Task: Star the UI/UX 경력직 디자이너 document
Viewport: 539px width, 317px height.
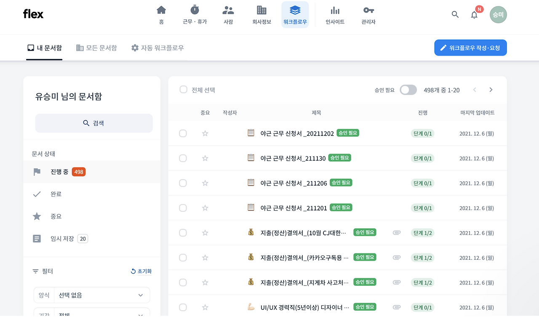Action: pyautogui.click(x=205, y=307)
